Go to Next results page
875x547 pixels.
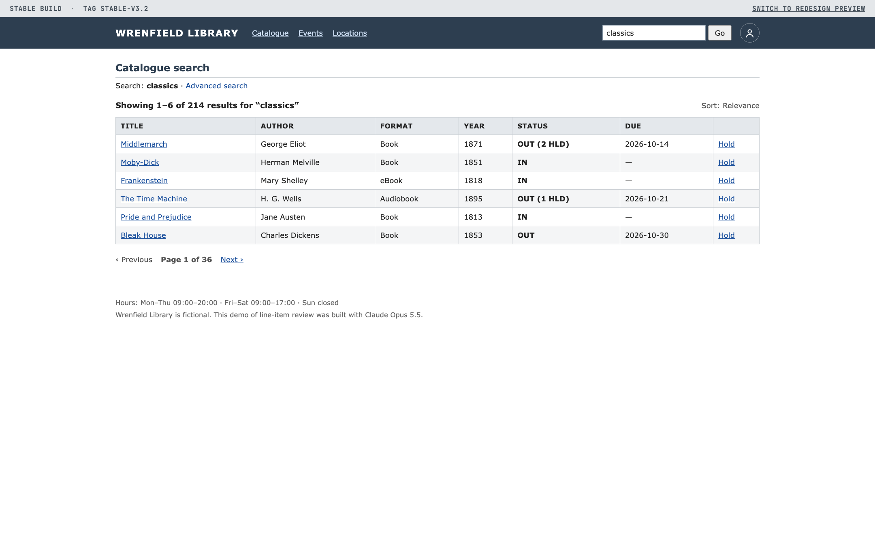point(232,260)
